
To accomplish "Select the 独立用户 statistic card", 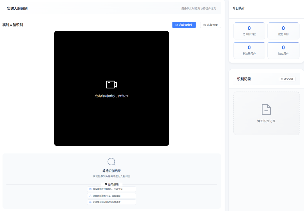I will point(283,50).
